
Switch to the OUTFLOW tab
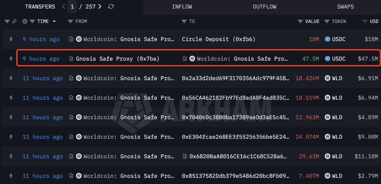pyautogui.click(x=264, y=7)
